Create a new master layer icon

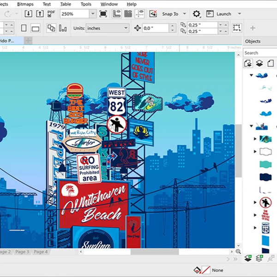click(x=259, y=258)
